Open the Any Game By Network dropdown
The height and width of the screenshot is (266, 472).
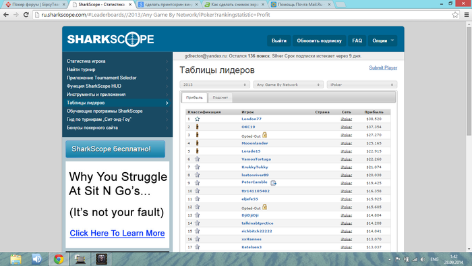click(x=288, y=84)
